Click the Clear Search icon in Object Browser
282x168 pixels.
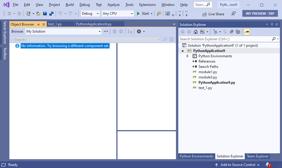(x=172, y=39)
